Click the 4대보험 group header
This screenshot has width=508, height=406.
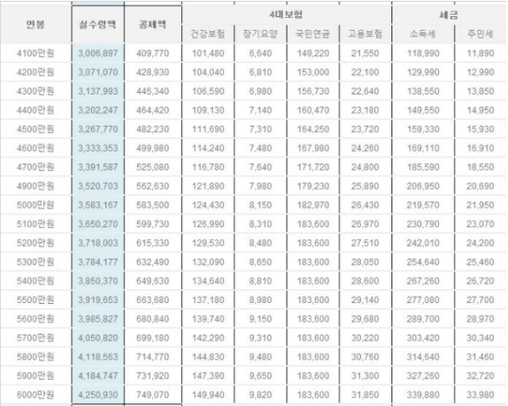click(286, 14)
